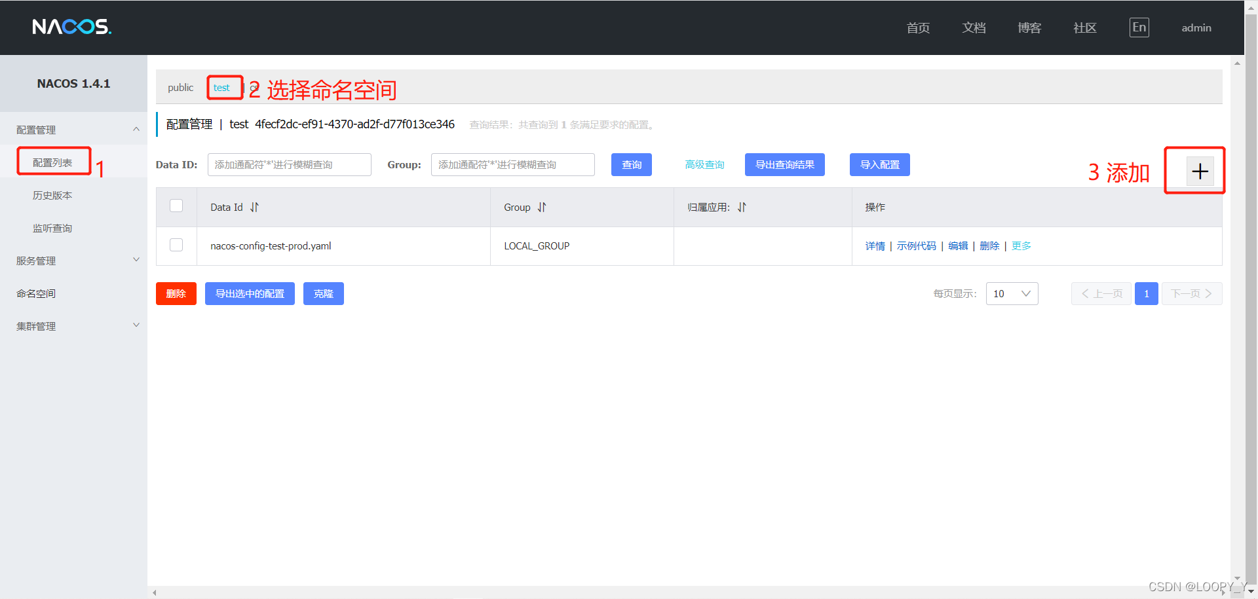1258x599 pixels.
Task: Open 博客 in top navigation
Action: [1029, 28]
